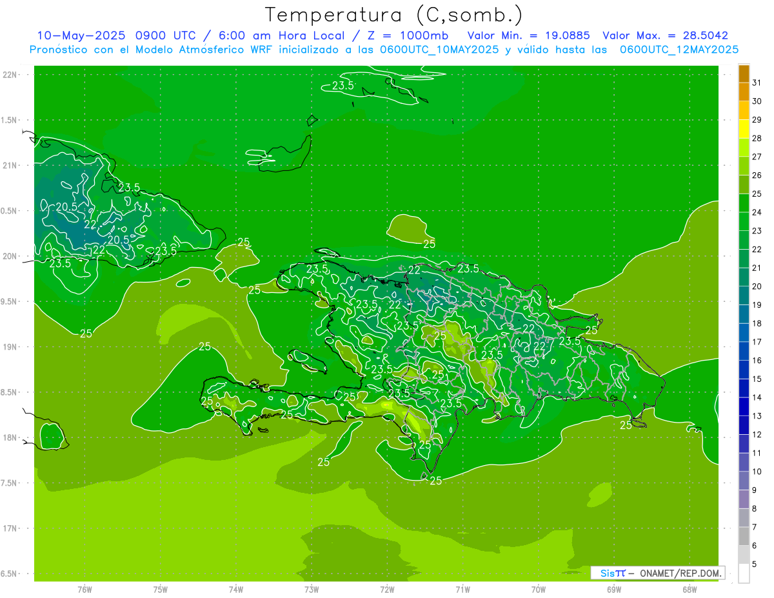Pick the yellow legend swatch between 28 and 29
Screen dimensions: 774x598
[x=744, y=129]
